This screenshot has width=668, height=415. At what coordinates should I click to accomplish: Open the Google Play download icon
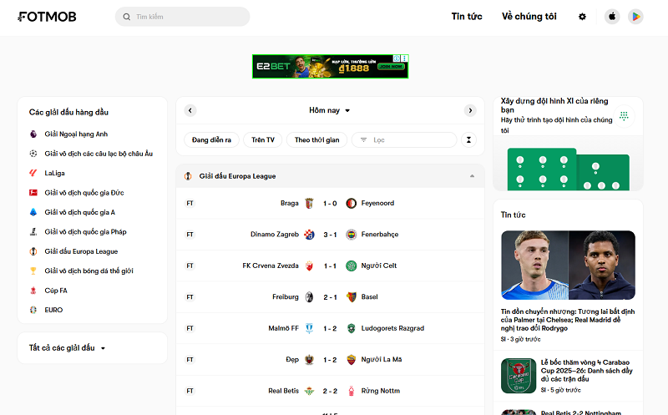click(x=635, y=17)
